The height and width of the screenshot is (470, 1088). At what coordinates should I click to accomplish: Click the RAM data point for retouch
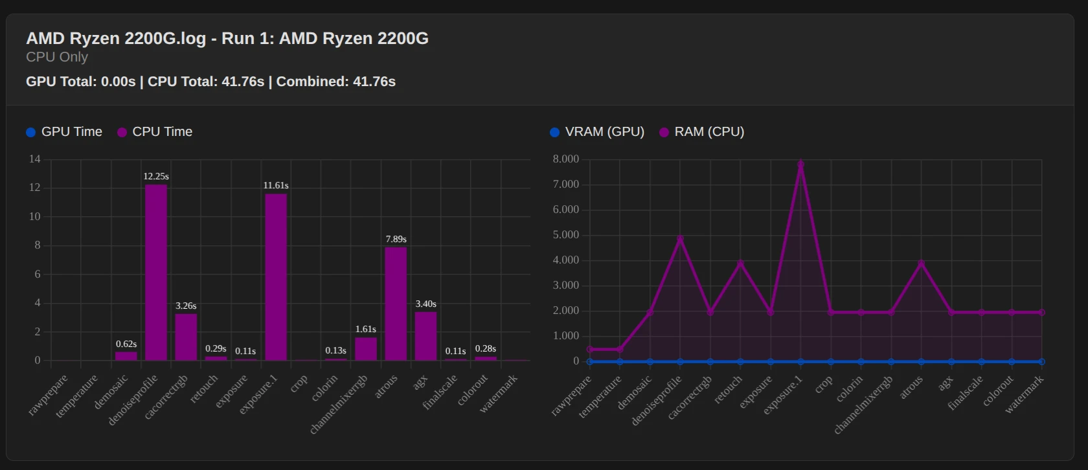point(740,263)
